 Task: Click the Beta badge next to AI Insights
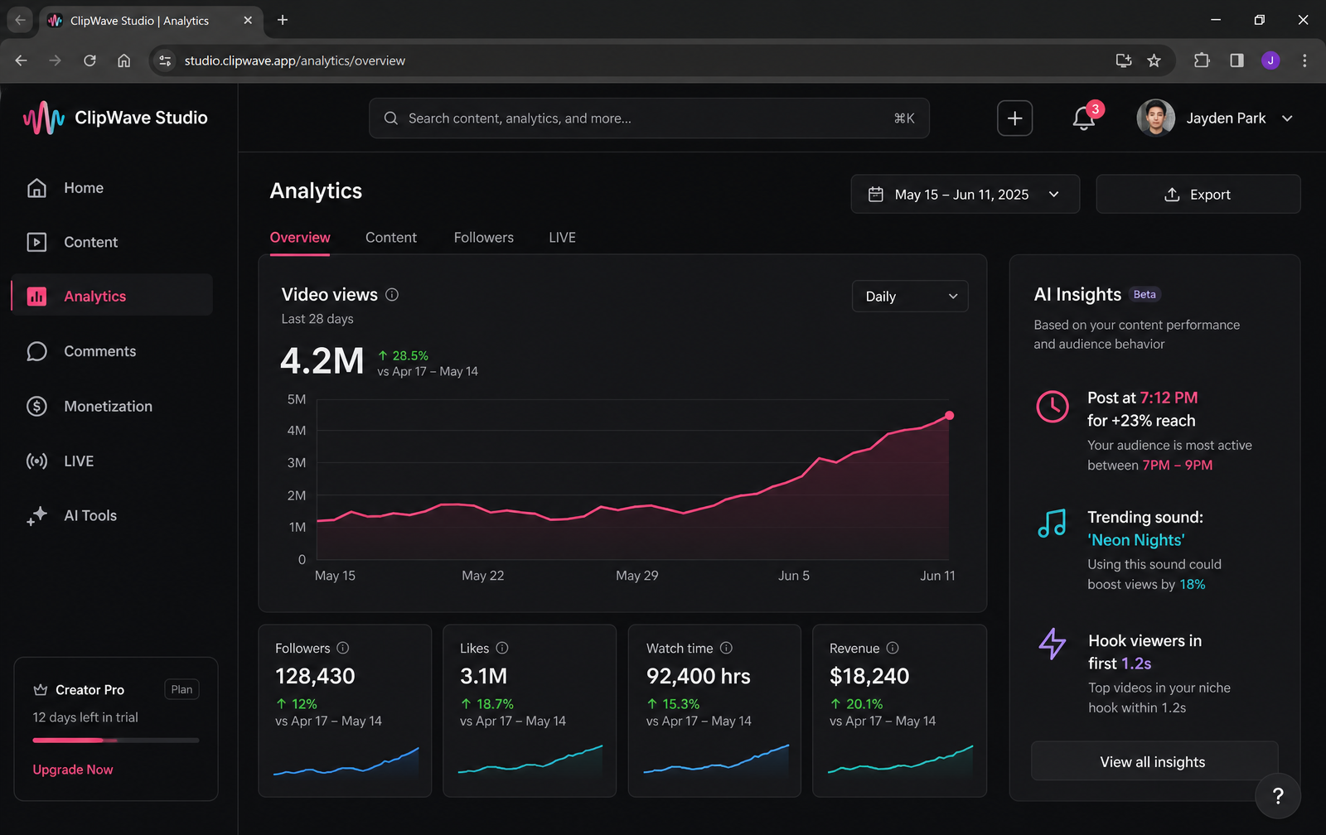click(1145, 294)
